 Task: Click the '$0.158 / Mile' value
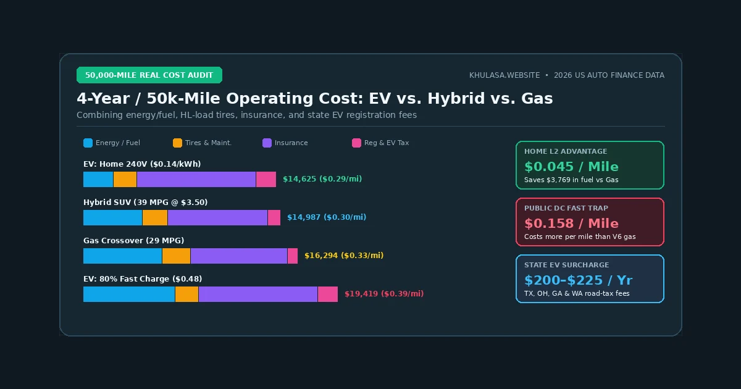click(571, 224)
